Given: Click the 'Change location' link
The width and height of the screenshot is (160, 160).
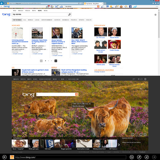Looking at the screenshot, I should (100, 72).
